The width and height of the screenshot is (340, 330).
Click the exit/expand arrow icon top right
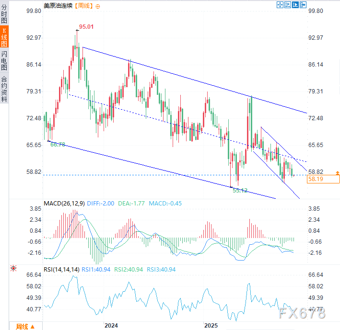coord(303,5)
